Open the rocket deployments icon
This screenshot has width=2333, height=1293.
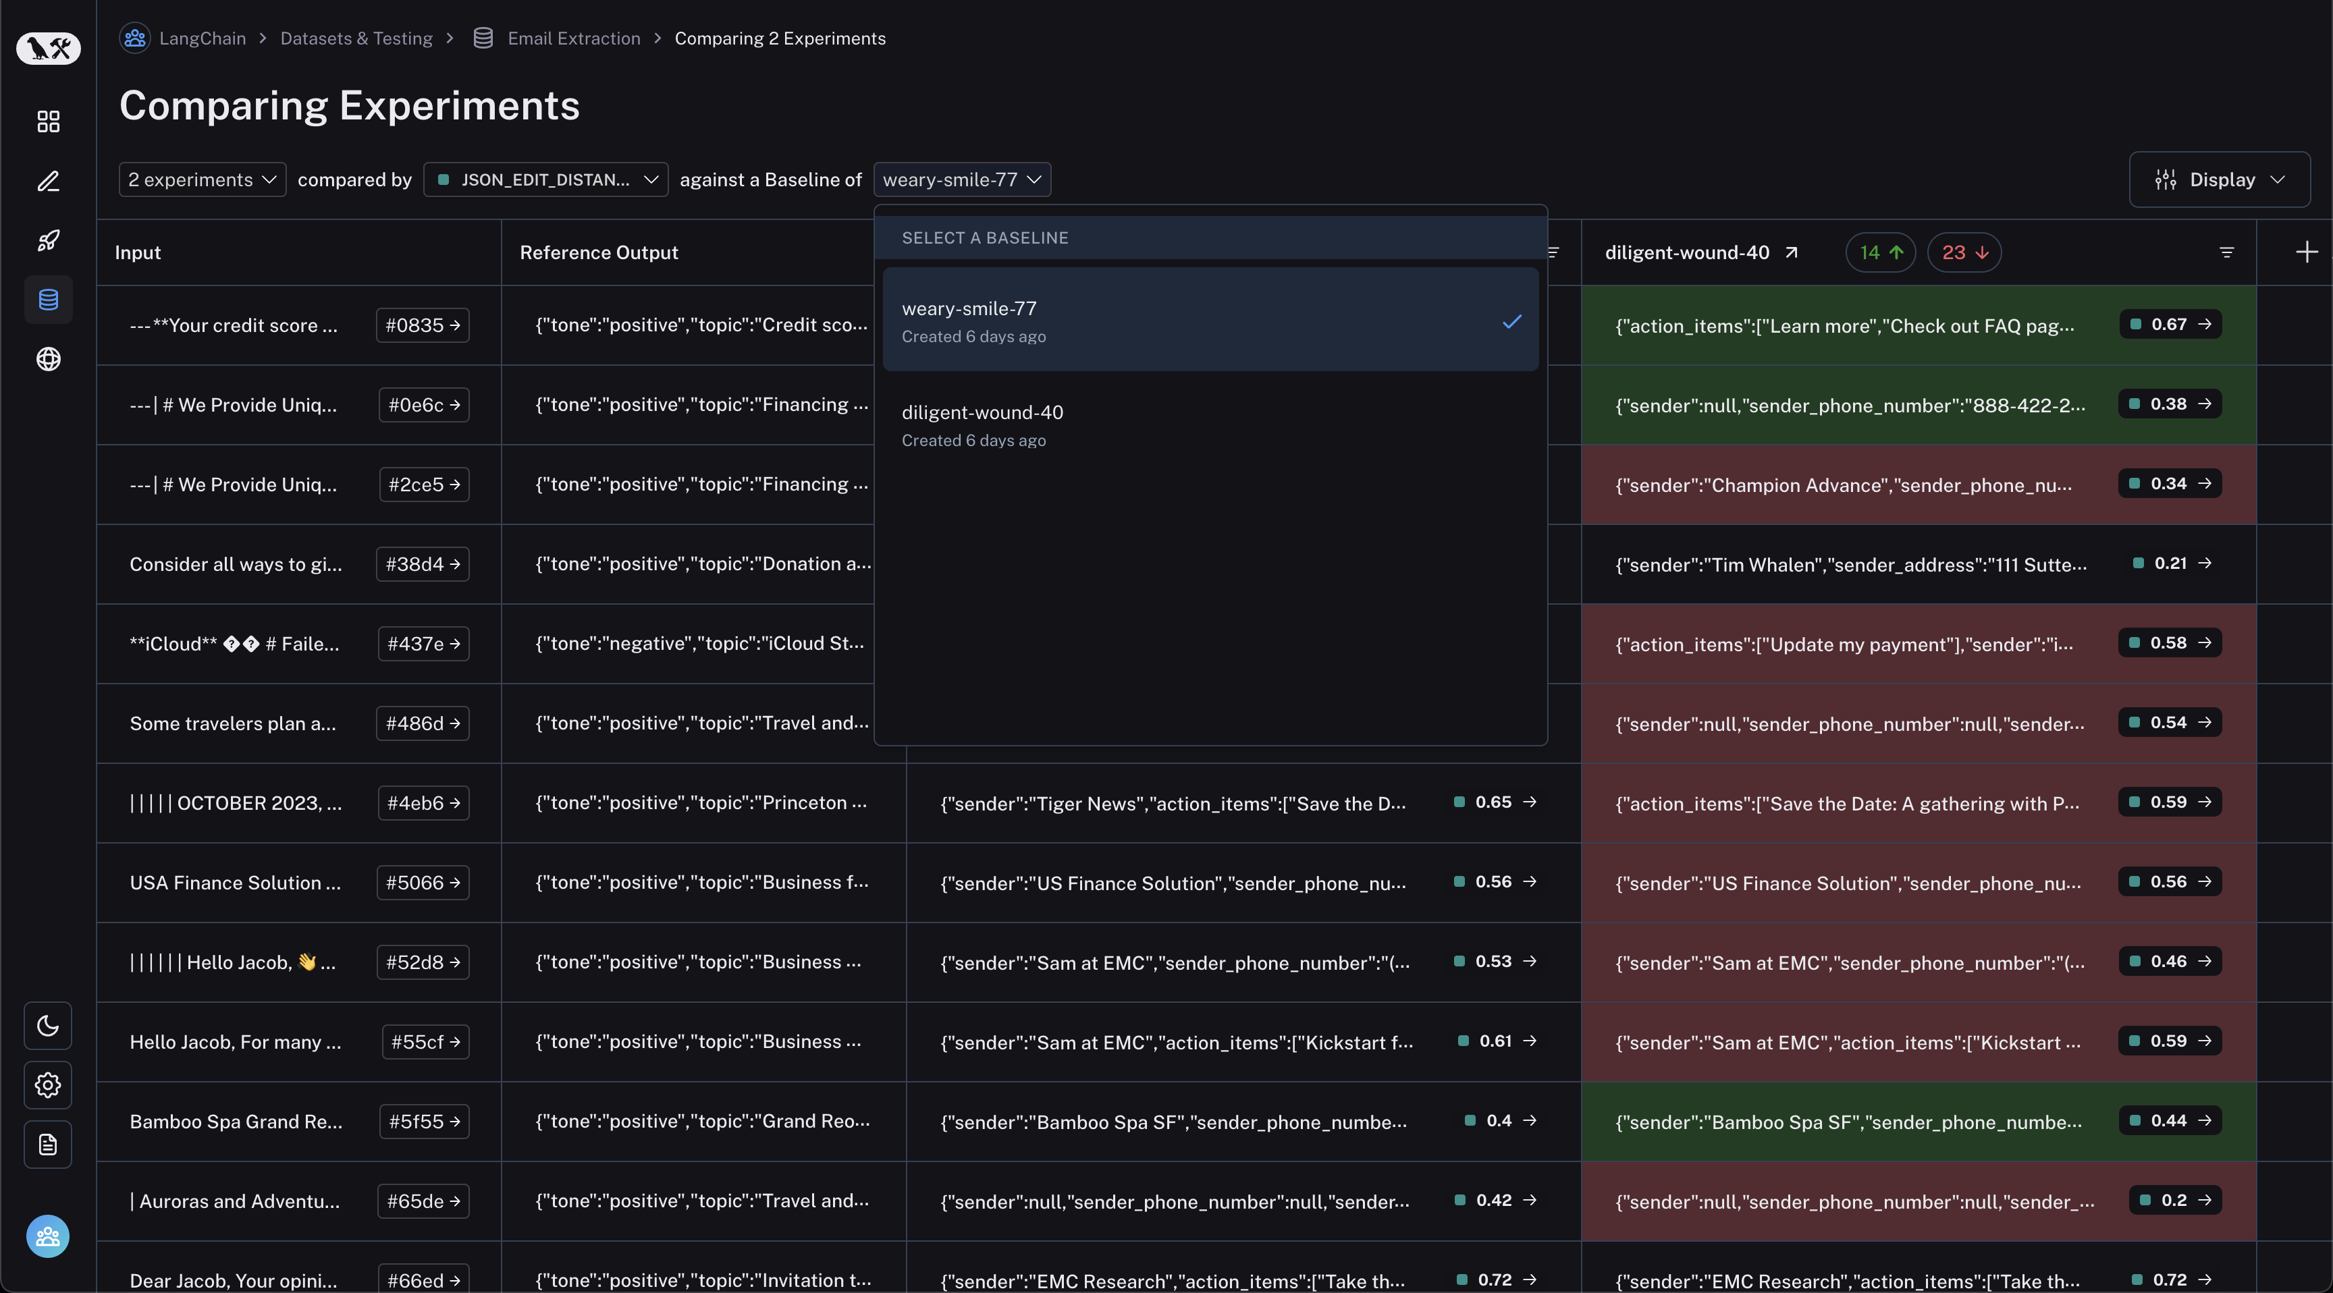48,240
